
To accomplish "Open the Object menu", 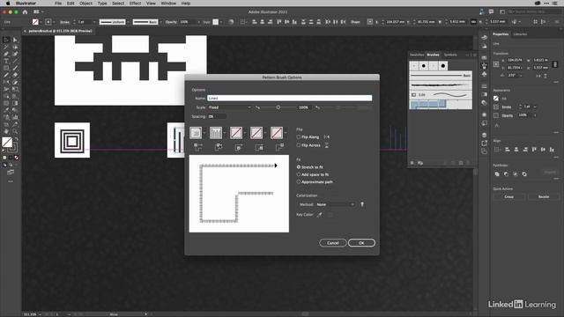I will coord(85,4).
